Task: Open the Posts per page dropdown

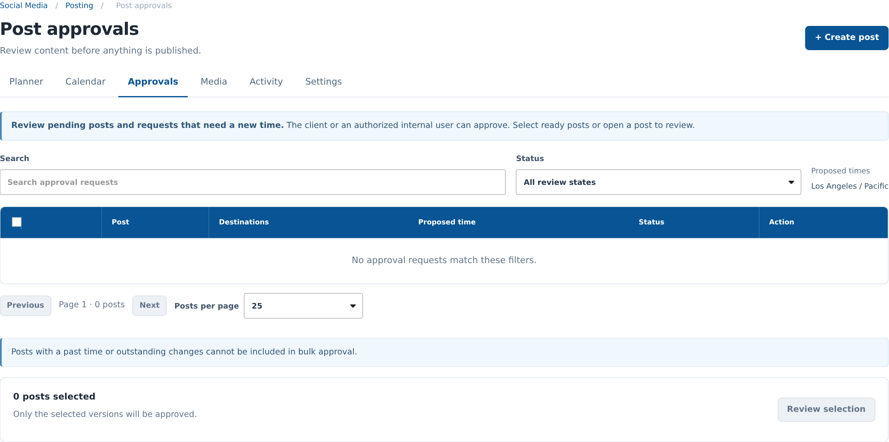Action: click(303, 306)
